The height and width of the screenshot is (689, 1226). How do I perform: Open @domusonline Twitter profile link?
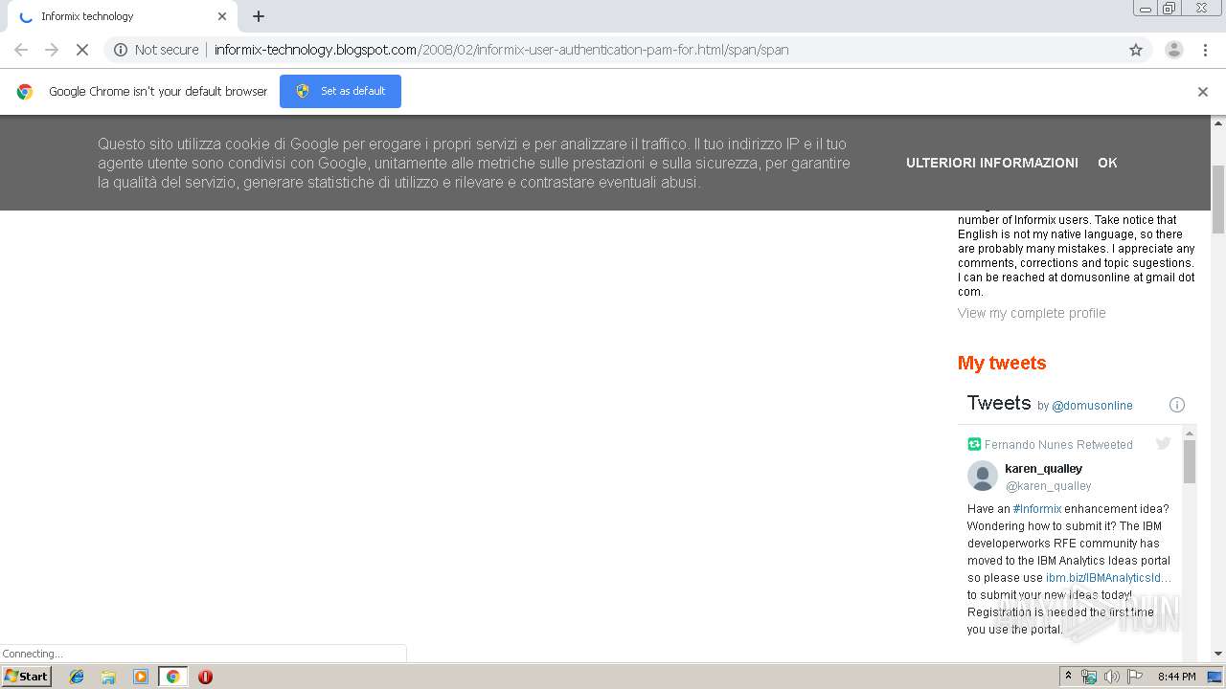click(1092, 406)
